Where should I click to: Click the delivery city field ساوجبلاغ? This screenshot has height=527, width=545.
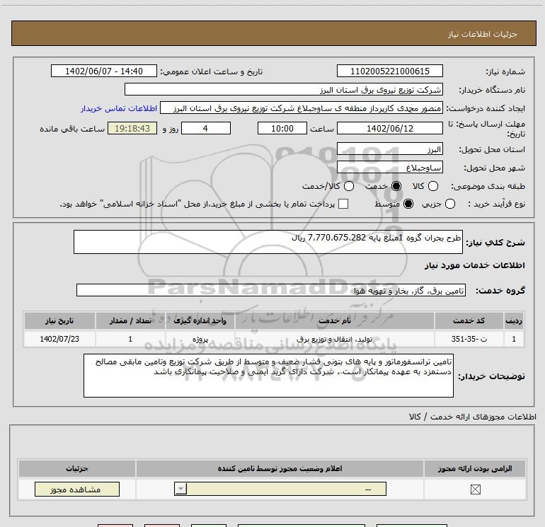click(389, 168)
